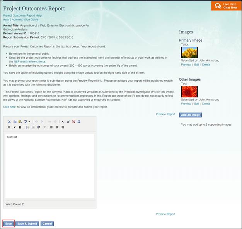Image resolution: width=242 pixels, height=229 pixels.
Task: Center align the text
Action: click(57, 127)
